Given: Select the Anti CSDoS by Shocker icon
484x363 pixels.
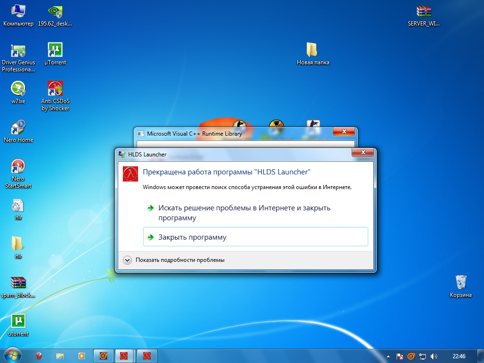Looking at the screenshot, I should pos(55,96).
